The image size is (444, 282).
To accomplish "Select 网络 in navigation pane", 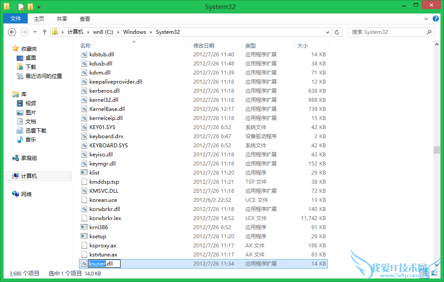I will (26, 194).
